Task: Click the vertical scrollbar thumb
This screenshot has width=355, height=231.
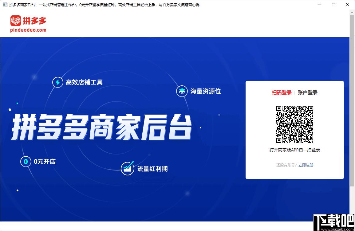Action: pos(352,100)
